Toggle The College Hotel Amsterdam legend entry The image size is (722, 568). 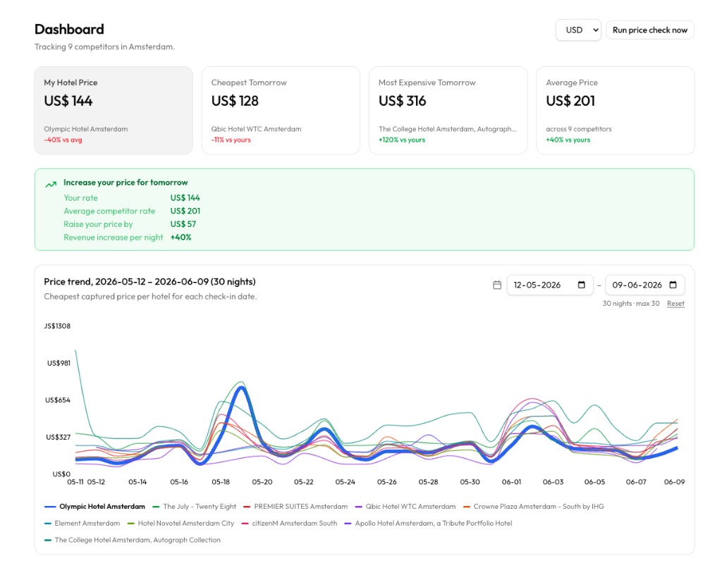coord(132,540)
